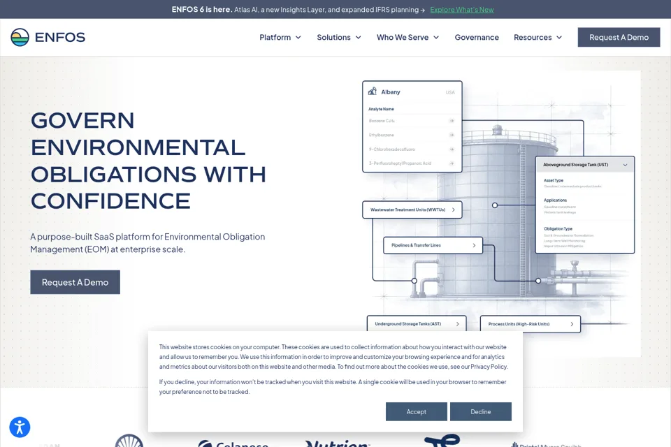
Task: Expand Pipelines & Transfer Lines chevron
Action: 474,245
